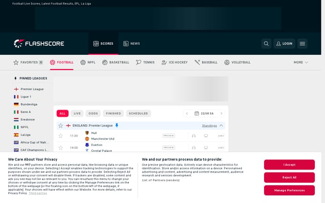
Task: Click the Germany flag beside Bundesliga
Action: pos(16,104)
